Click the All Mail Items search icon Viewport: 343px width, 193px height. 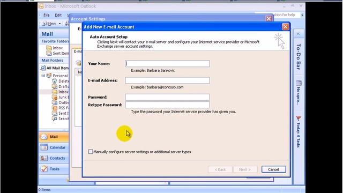click(43, 68)
